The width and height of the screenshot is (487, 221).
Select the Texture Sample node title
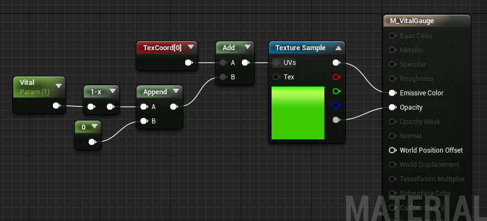tap(300, 48)
